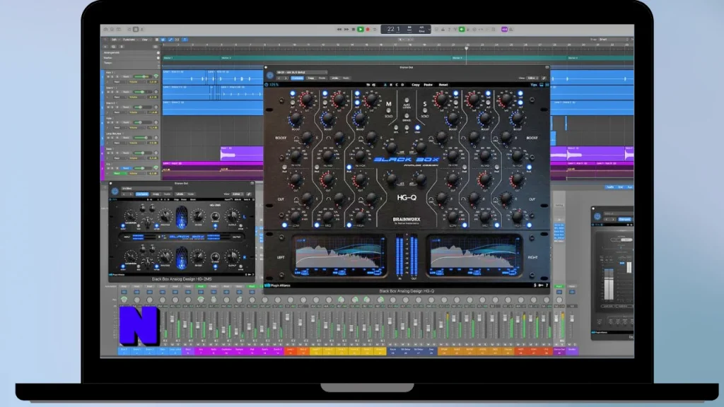Toggle the left channel LOW band LED button
This screenshot has height=407, width=724.
pos(284,225)
